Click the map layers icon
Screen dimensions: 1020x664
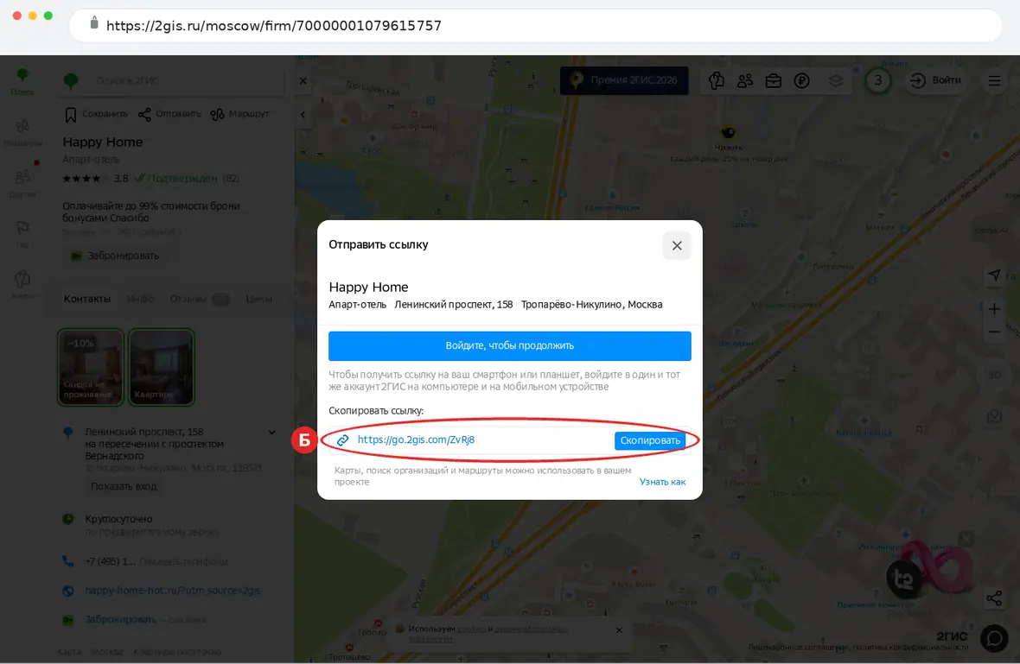[x=835, y=80]
